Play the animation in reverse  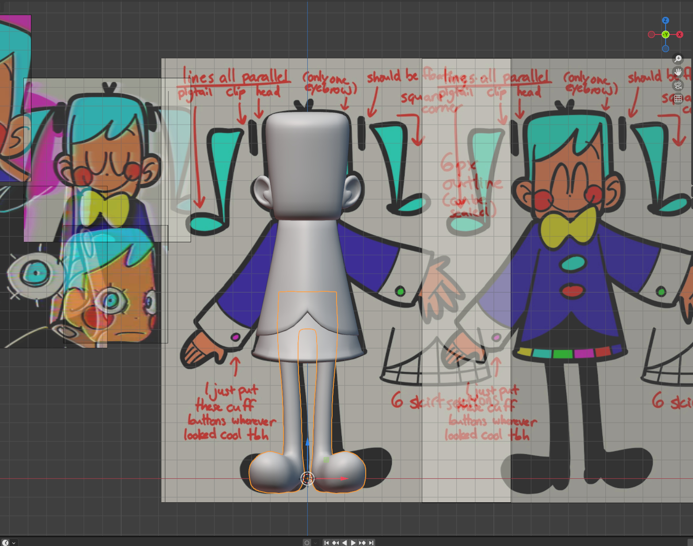click(x=345, y=542)
